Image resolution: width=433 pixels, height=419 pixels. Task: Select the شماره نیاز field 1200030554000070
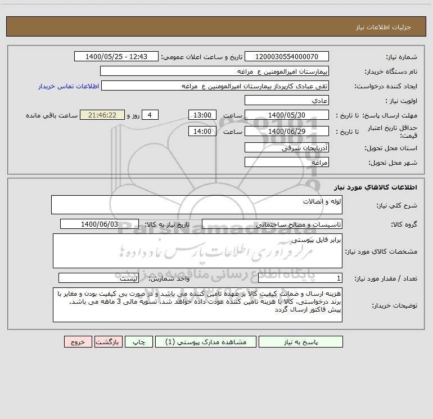click(x=287, y=56)
